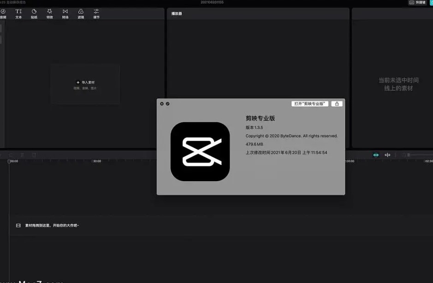Viewport: 433px width, 283px height.
Task: Click the playhead at 00:00 on the timeline
Action: tap(9, 161)
